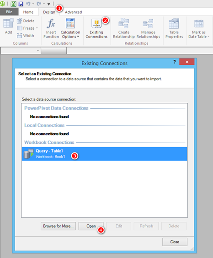
Task: Switch to the Advanced ribbon tab
Action: point(73,12)
